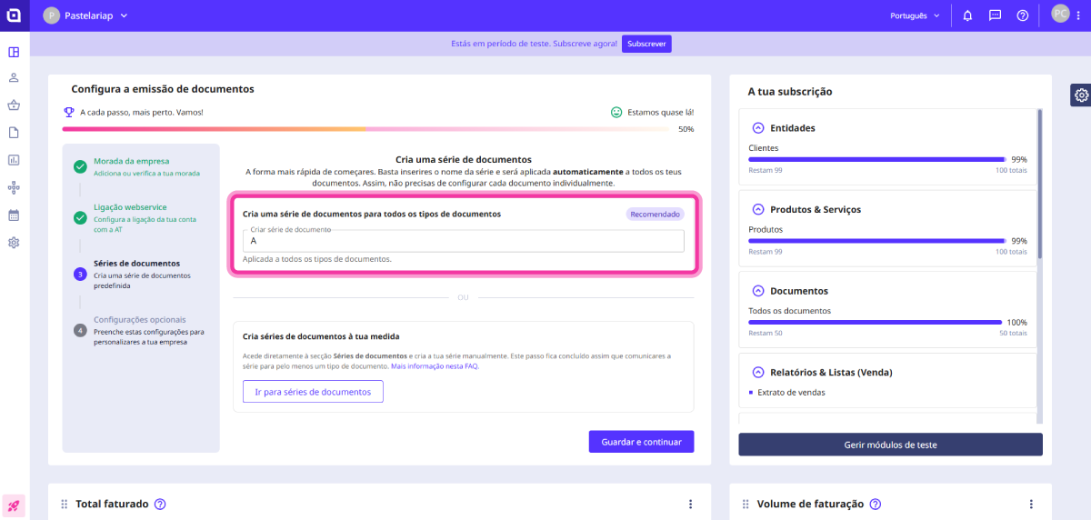1091x520 pixels.
Task: Open three-dot menu of Volume de faturação widget
Action: tap(1031, 504)
